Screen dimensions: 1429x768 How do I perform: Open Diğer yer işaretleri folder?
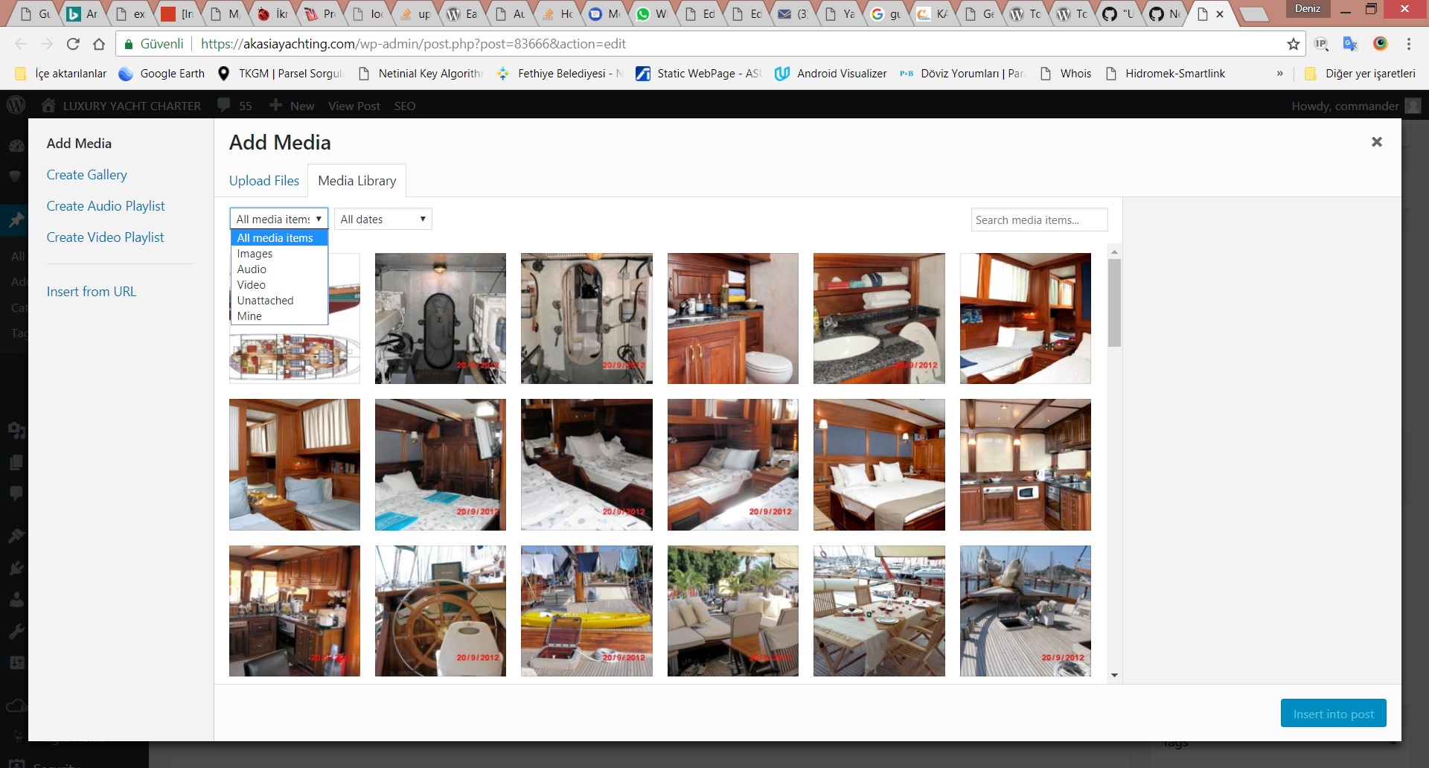click(x=1361, y=74)
